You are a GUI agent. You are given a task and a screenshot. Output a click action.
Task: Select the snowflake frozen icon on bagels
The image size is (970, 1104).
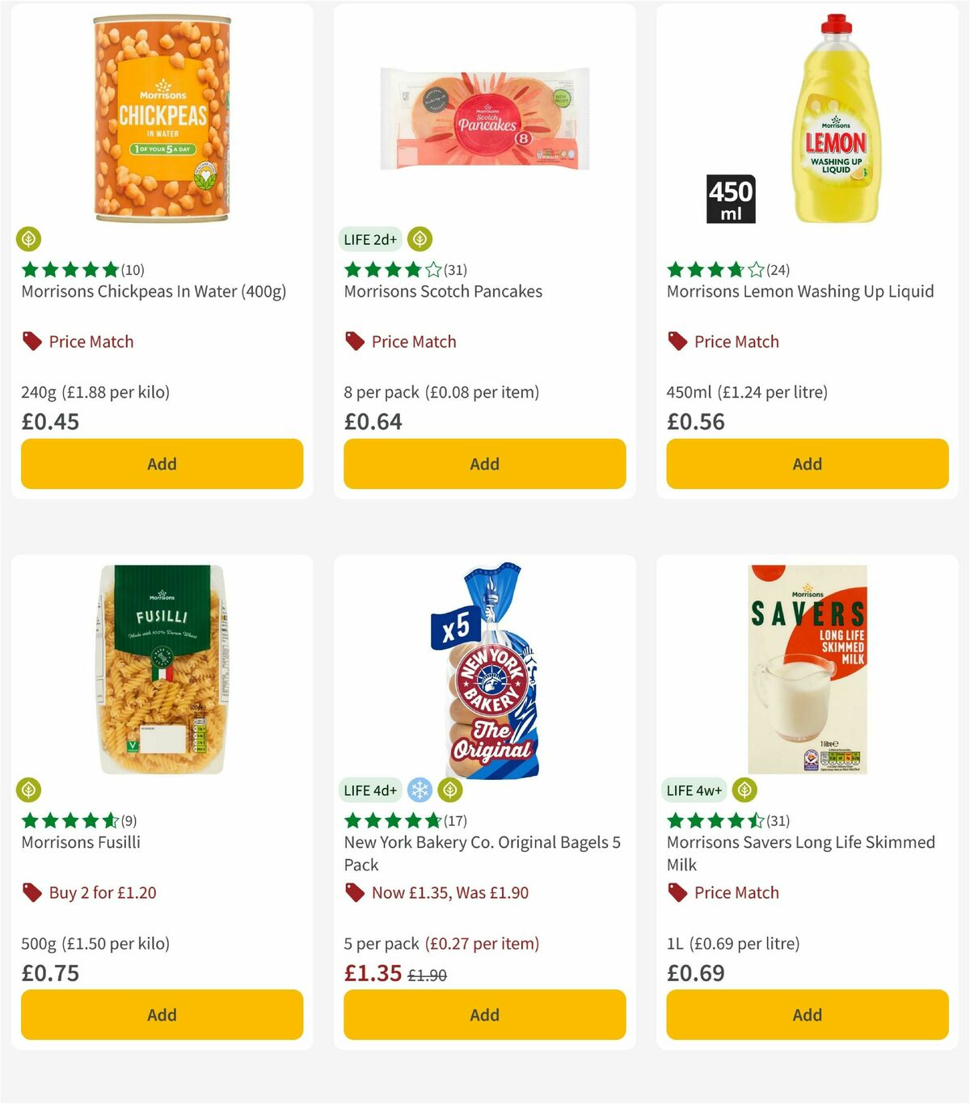coord(420,790)
